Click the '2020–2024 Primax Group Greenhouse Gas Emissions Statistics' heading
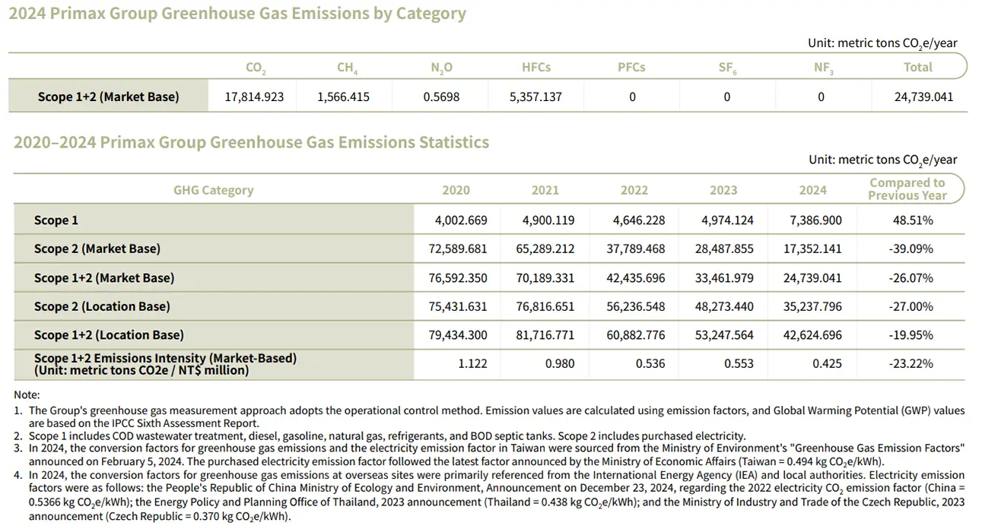 pyautogui.click(x=251, y=143)
